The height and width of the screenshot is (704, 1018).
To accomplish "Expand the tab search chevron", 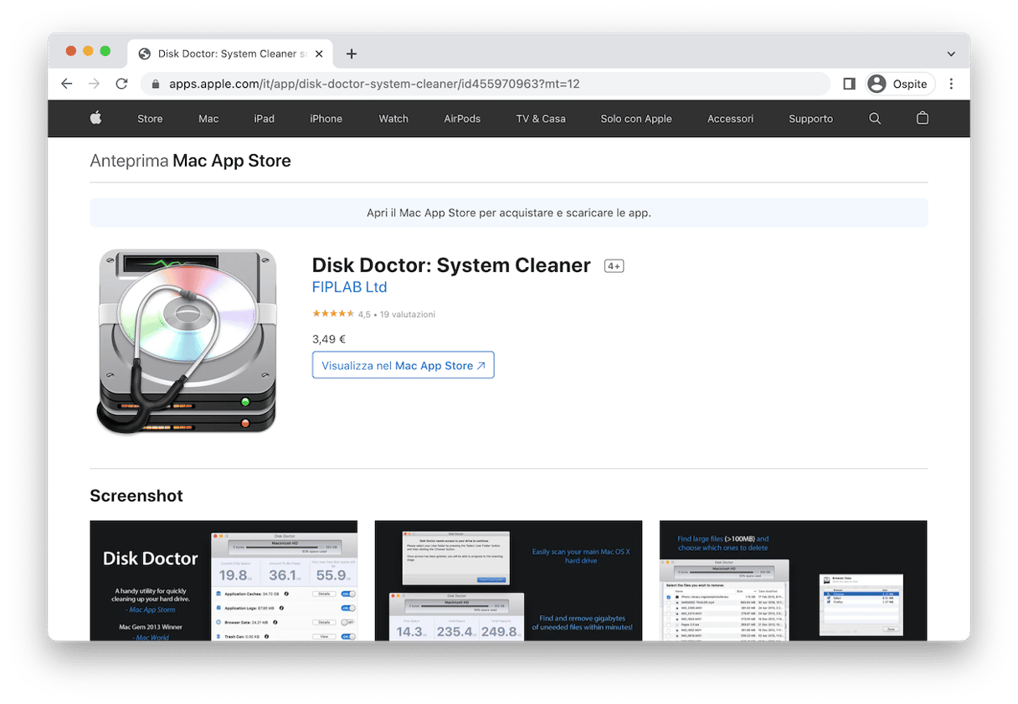I will point(951,54).
